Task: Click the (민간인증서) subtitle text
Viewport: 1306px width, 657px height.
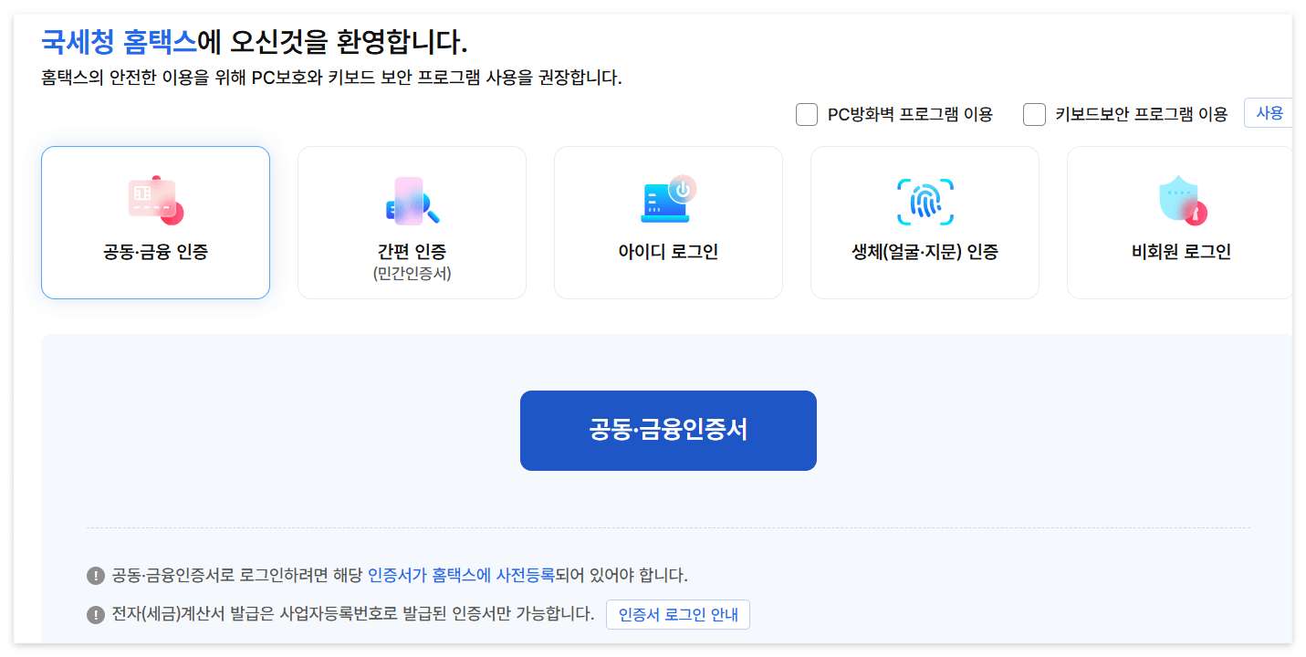Action: tap(413, 275)
